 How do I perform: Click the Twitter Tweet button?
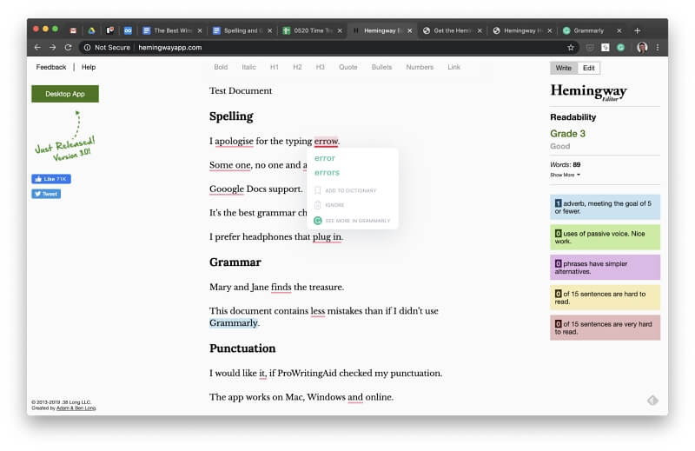(x=46, y=194)
